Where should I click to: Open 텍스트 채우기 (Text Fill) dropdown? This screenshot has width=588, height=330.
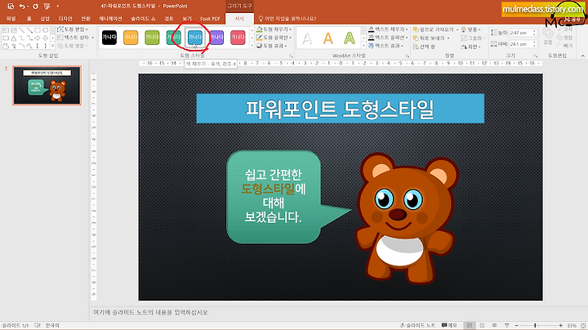click(x=389, y=29)
